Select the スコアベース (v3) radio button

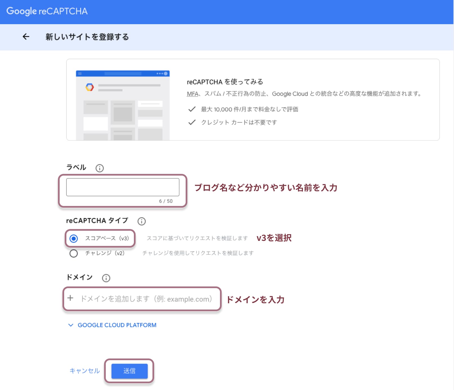coord(74,239)
